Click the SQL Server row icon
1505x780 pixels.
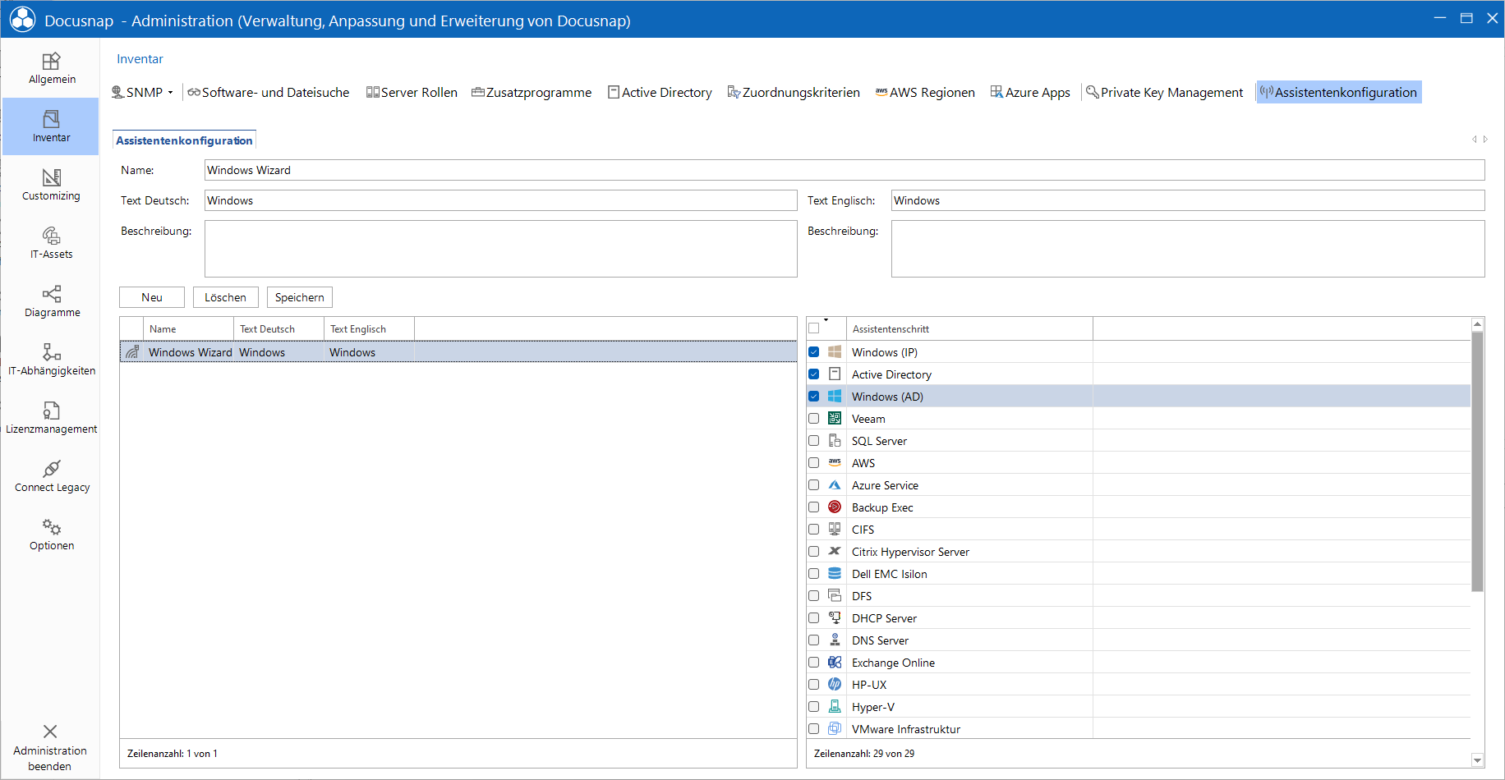click(x=835, y=441)
